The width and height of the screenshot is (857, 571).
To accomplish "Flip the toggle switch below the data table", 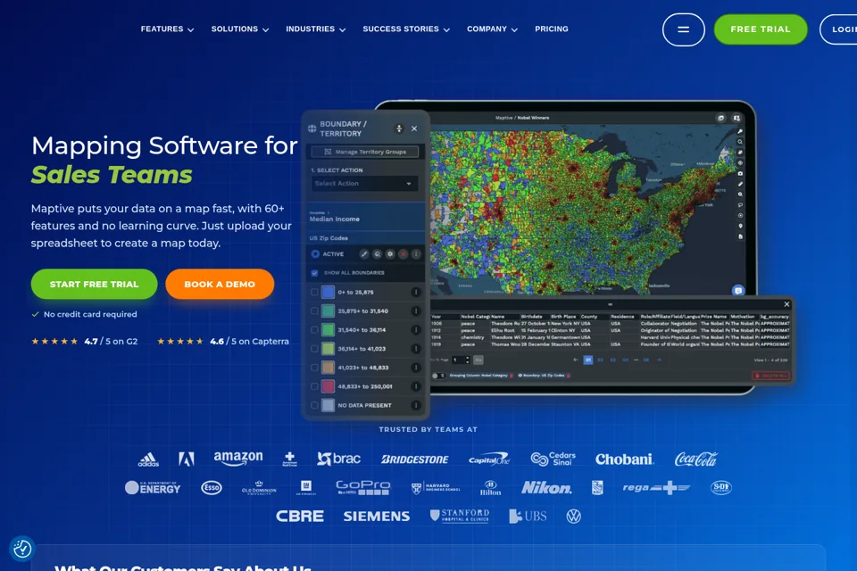I will [x=437, y=376].
